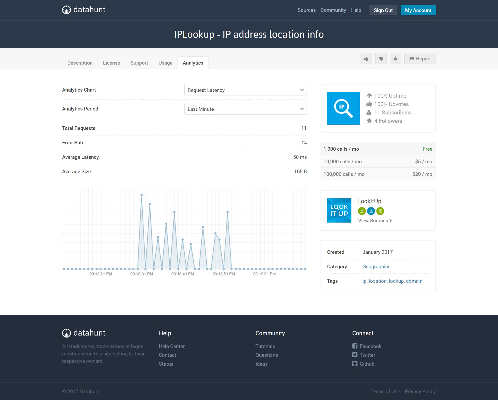
Task: Open the Geographics category link
Action: [x=376, y=266]
